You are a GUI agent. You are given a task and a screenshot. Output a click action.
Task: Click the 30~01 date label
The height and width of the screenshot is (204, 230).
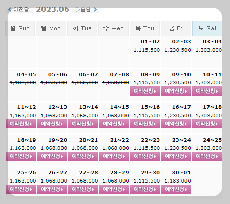(181, 173)
